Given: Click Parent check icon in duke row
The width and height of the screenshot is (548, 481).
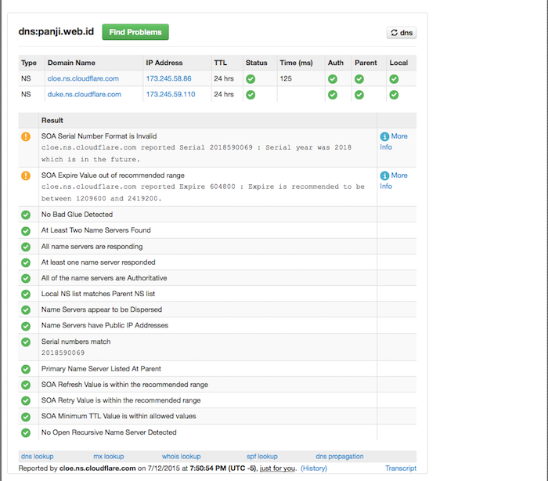Looking at the screenshot, I should tap(359, 95).
